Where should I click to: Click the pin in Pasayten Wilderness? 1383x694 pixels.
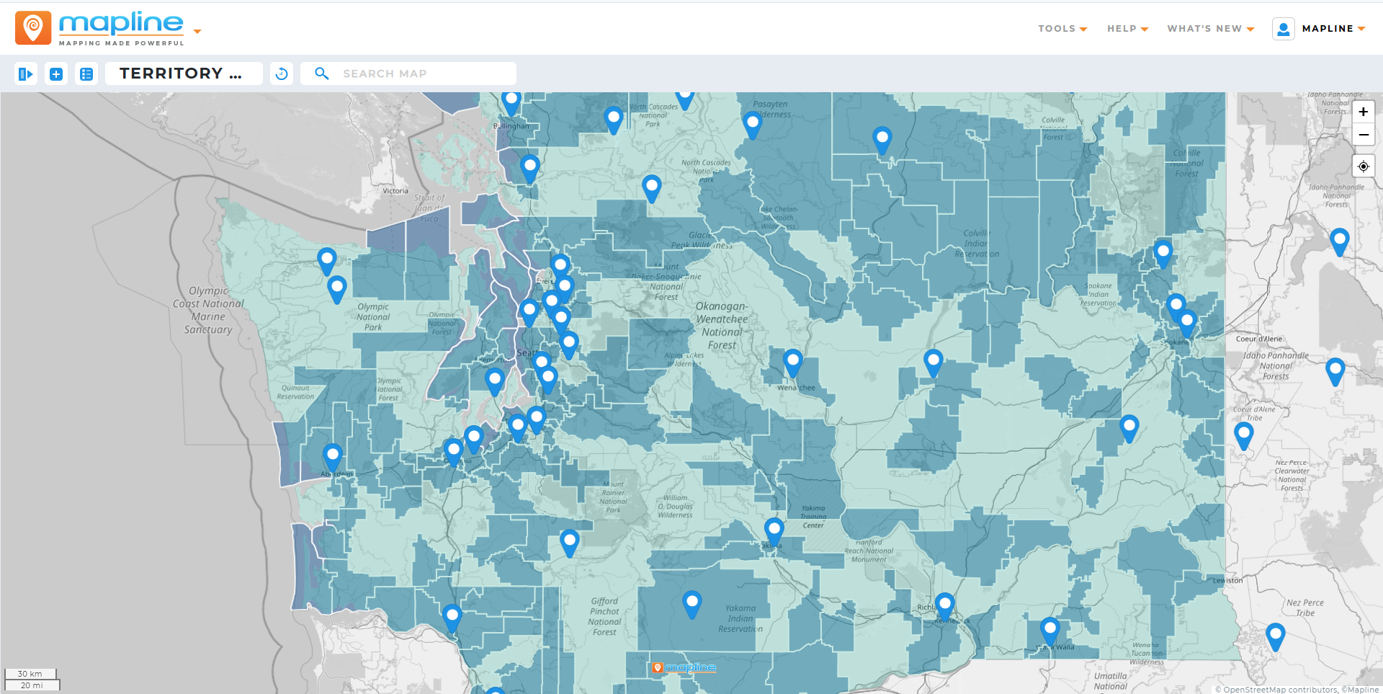click(753, 125)
